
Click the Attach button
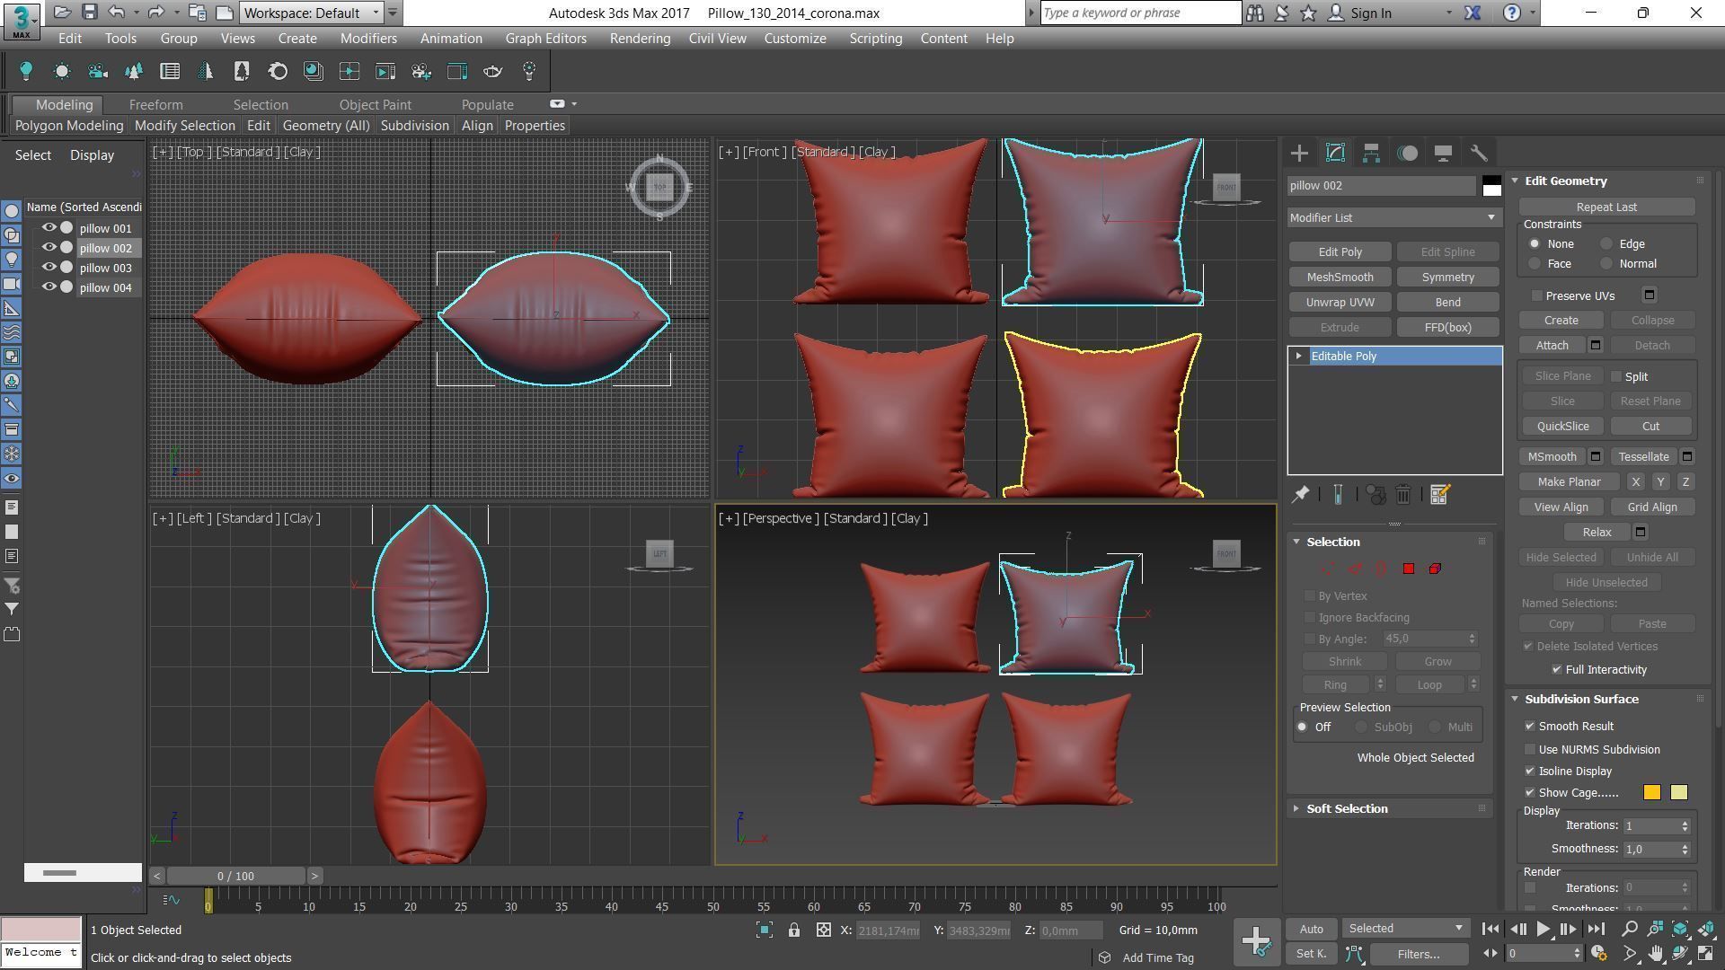(1552, 346)
